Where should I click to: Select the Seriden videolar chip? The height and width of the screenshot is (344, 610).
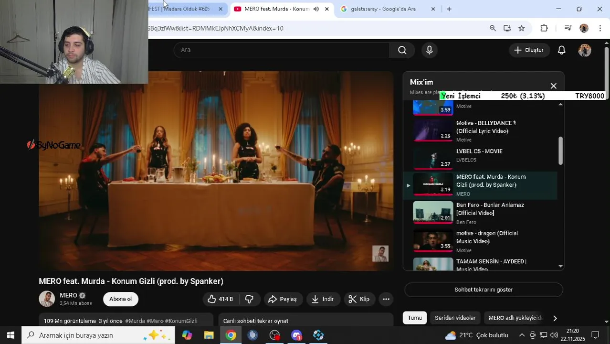[x=455, y=318]
